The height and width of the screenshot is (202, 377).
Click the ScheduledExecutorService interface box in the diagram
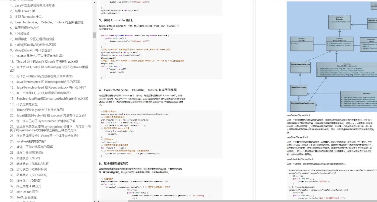click(347, 69)
